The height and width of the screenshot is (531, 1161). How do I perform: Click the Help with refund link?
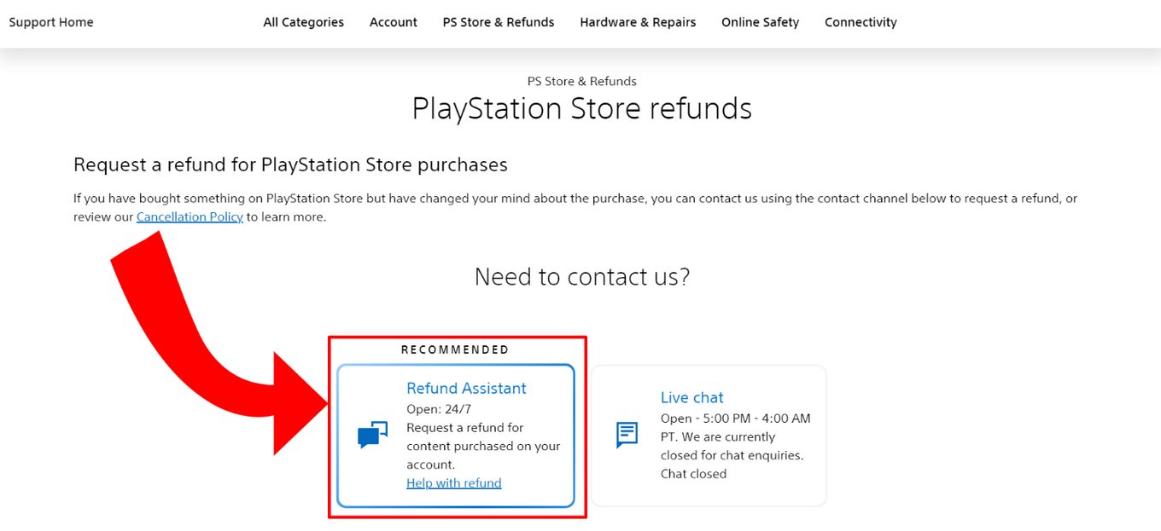pos(453,482)
